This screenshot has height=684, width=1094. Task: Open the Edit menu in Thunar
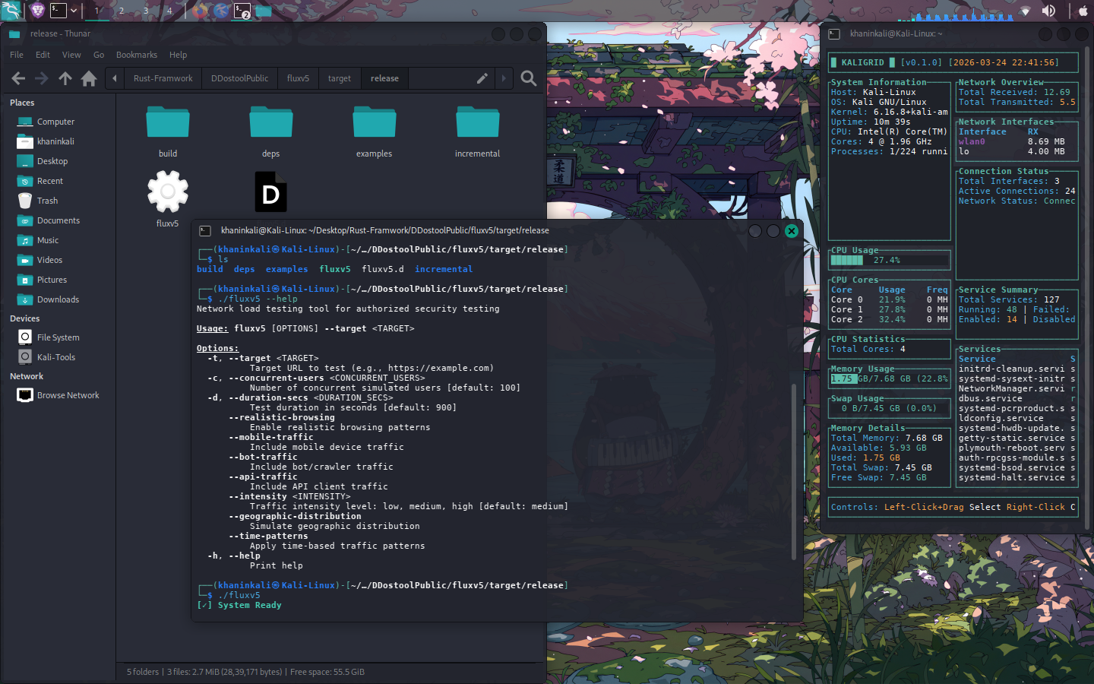pos(43,55)
